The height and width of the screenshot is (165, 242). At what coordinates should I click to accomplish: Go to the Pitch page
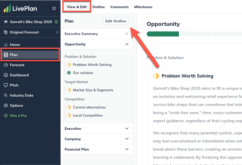point(14,85)
